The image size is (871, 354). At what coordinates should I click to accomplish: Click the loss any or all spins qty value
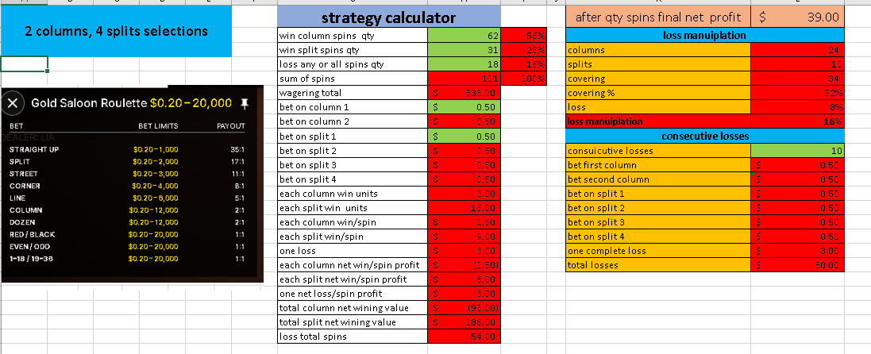464,64
